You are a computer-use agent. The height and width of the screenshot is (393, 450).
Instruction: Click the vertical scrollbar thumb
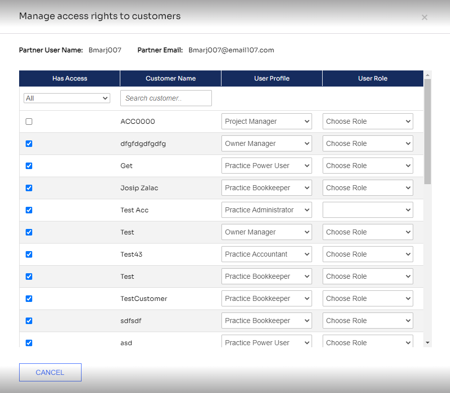coord(428,132)
